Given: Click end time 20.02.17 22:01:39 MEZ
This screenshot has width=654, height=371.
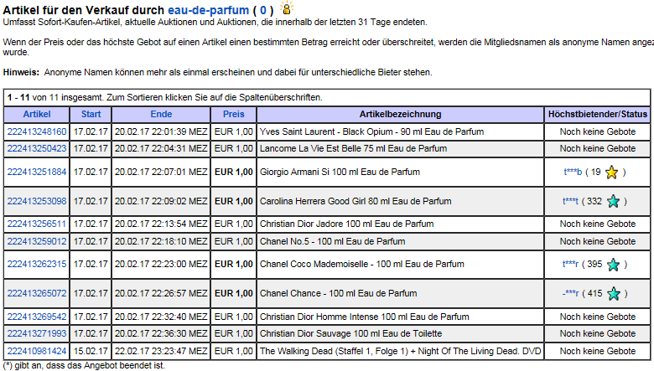Looking at the screenshot, I should coord(161,131).
